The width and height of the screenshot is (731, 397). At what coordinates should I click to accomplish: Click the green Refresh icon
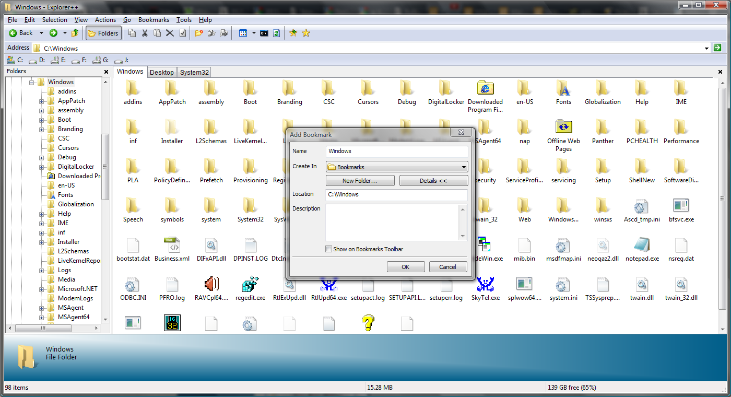[277, 33]
